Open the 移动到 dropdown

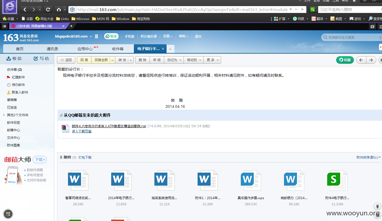pyautogui.click(x=194, y=60)
